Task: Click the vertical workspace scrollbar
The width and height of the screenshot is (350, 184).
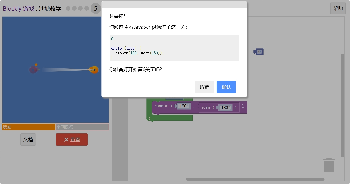Action: [343, 106]
